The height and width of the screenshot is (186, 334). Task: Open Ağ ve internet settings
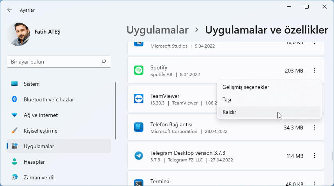click(59, 115)
